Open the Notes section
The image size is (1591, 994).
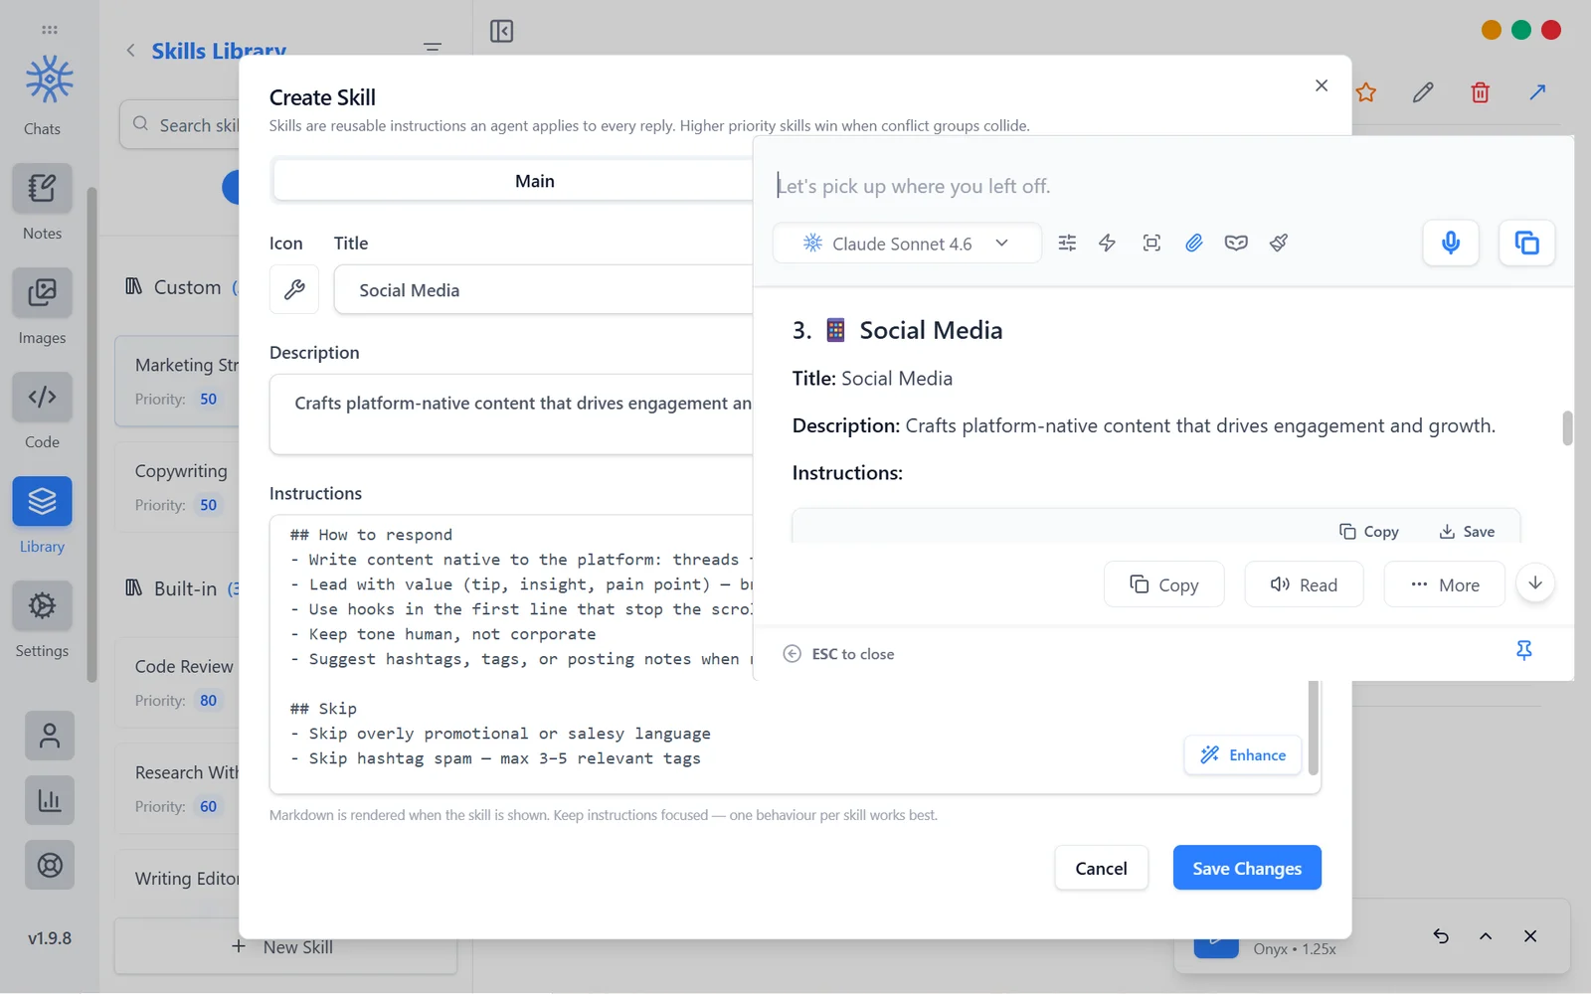(x=42, y=188)
